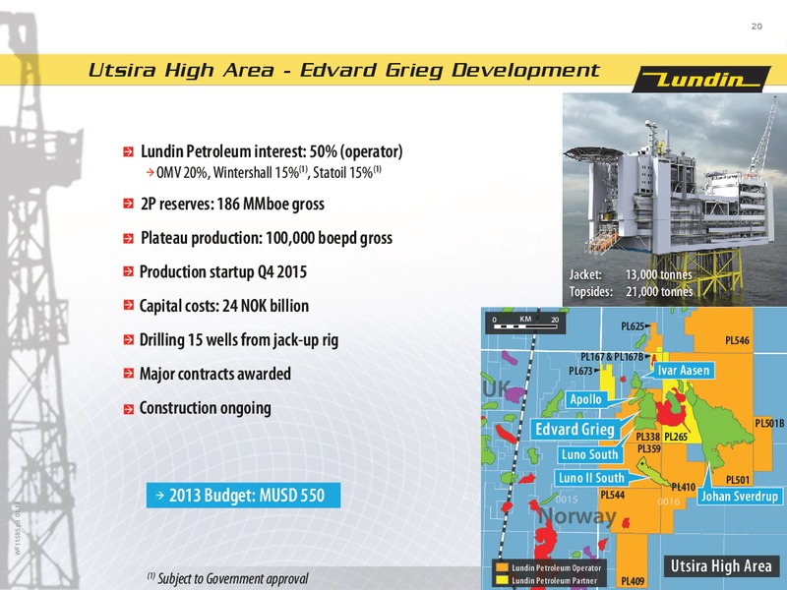Click the 'Apollo' map label

tap(585, 399)
